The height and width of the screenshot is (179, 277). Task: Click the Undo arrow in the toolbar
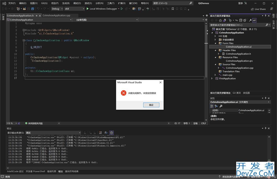tap(38, 9)
